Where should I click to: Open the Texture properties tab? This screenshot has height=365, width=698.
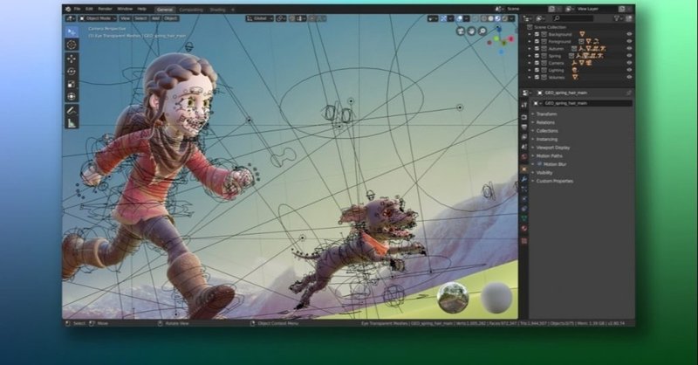pos(524,241)
